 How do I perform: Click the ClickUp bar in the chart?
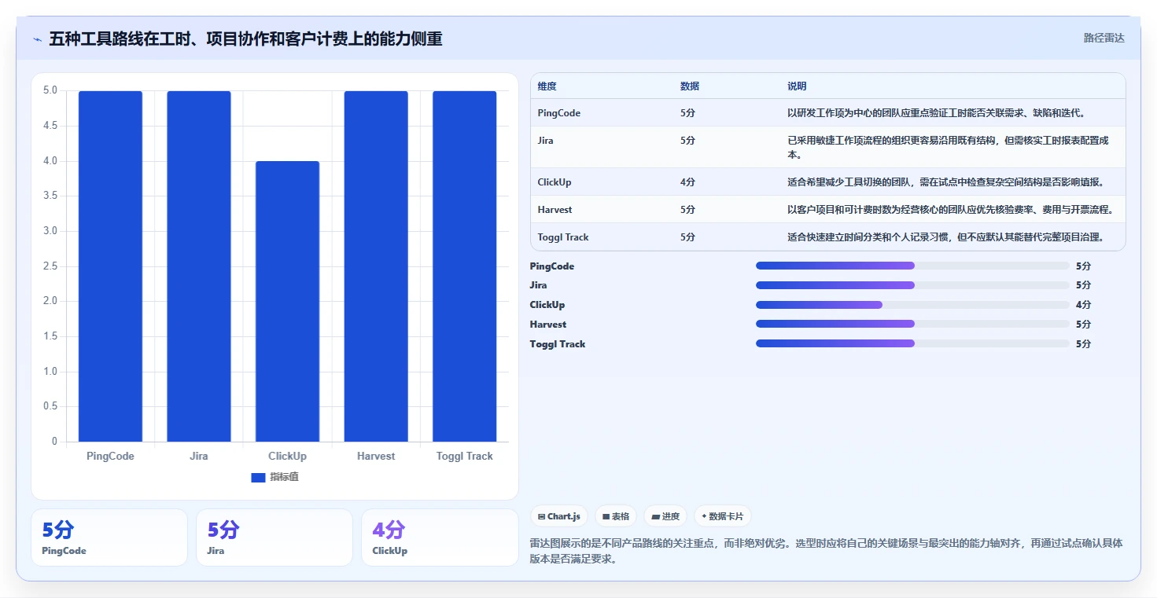[x=287, y=302]
